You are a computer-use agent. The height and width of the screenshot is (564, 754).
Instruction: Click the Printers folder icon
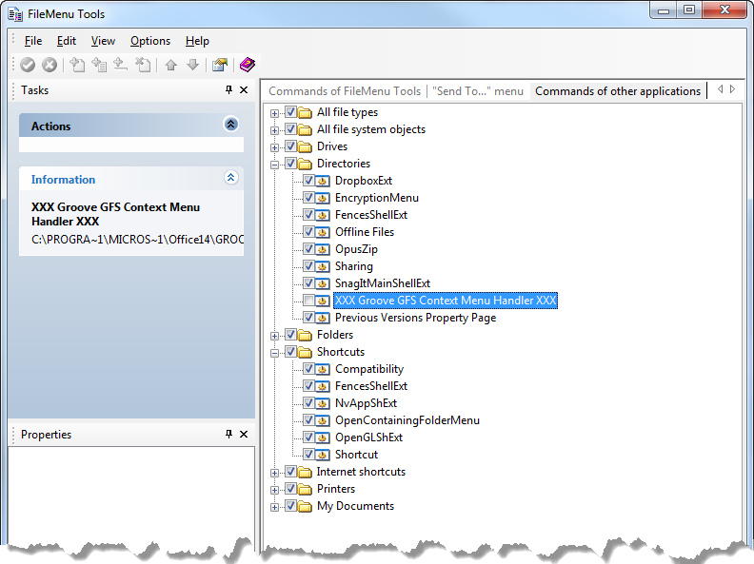pos(305,489)
